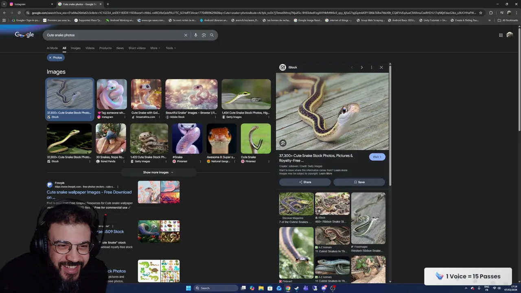Open options menu for Dreamstime image

coord(159,117)
